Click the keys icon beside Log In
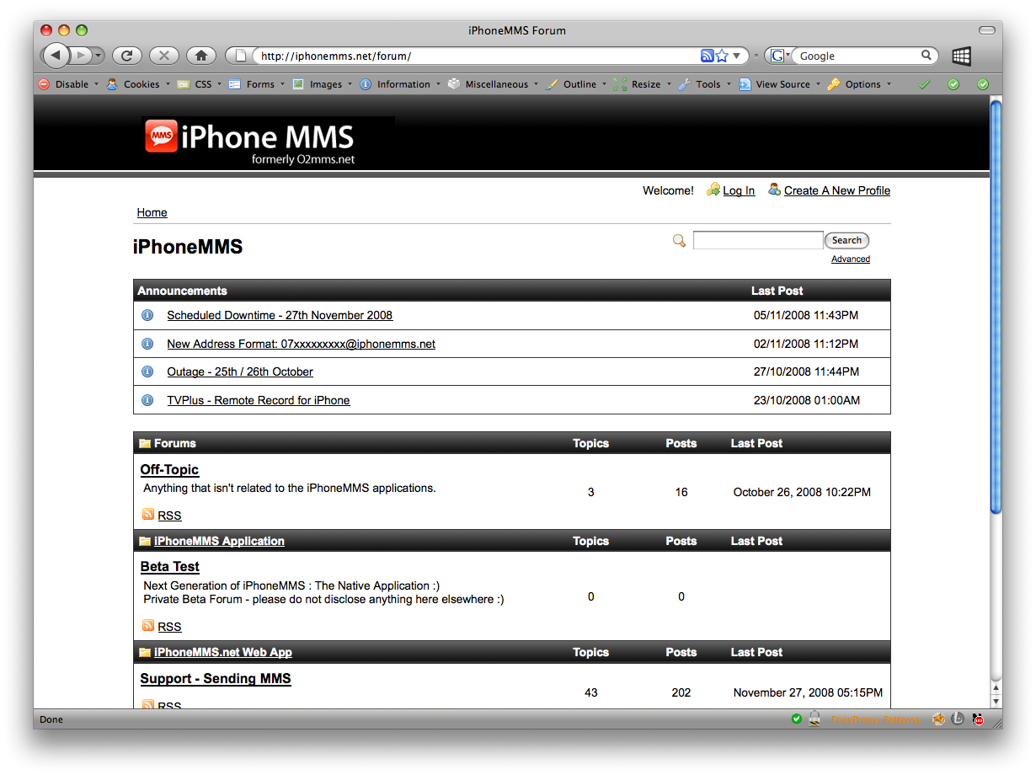 tap(713, 190)
